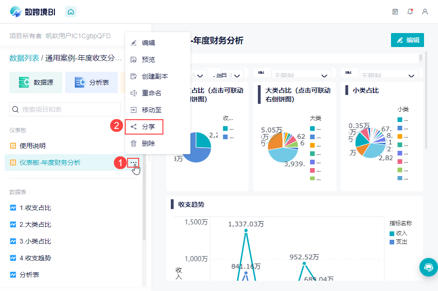Focus the 搜索项目和表 search field
The image size is (438, 291).
tap(65, 109)
